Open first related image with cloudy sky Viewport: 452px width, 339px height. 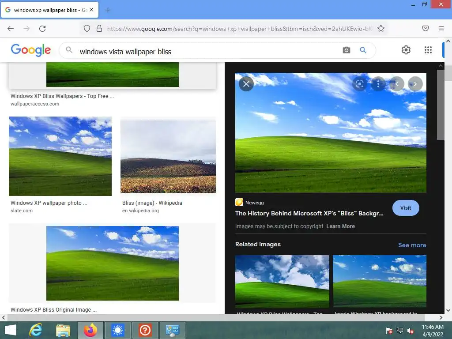tap(282, 281)
